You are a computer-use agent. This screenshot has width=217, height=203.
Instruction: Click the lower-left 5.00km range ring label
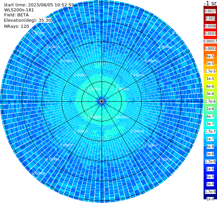click(38, 173)
